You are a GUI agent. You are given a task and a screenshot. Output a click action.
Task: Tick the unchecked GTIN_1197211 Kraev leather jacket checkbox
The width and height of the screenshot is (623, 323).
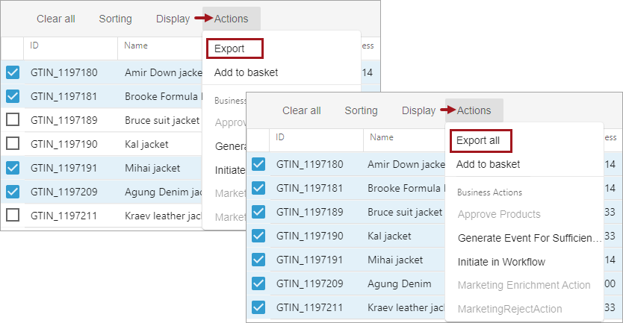[13, 216]
